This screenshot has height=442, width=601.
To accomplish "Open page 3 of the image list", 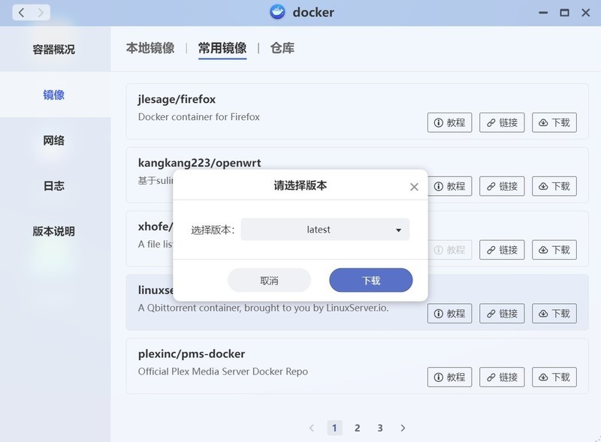I will pyautogui.click(x=380, y=428).
